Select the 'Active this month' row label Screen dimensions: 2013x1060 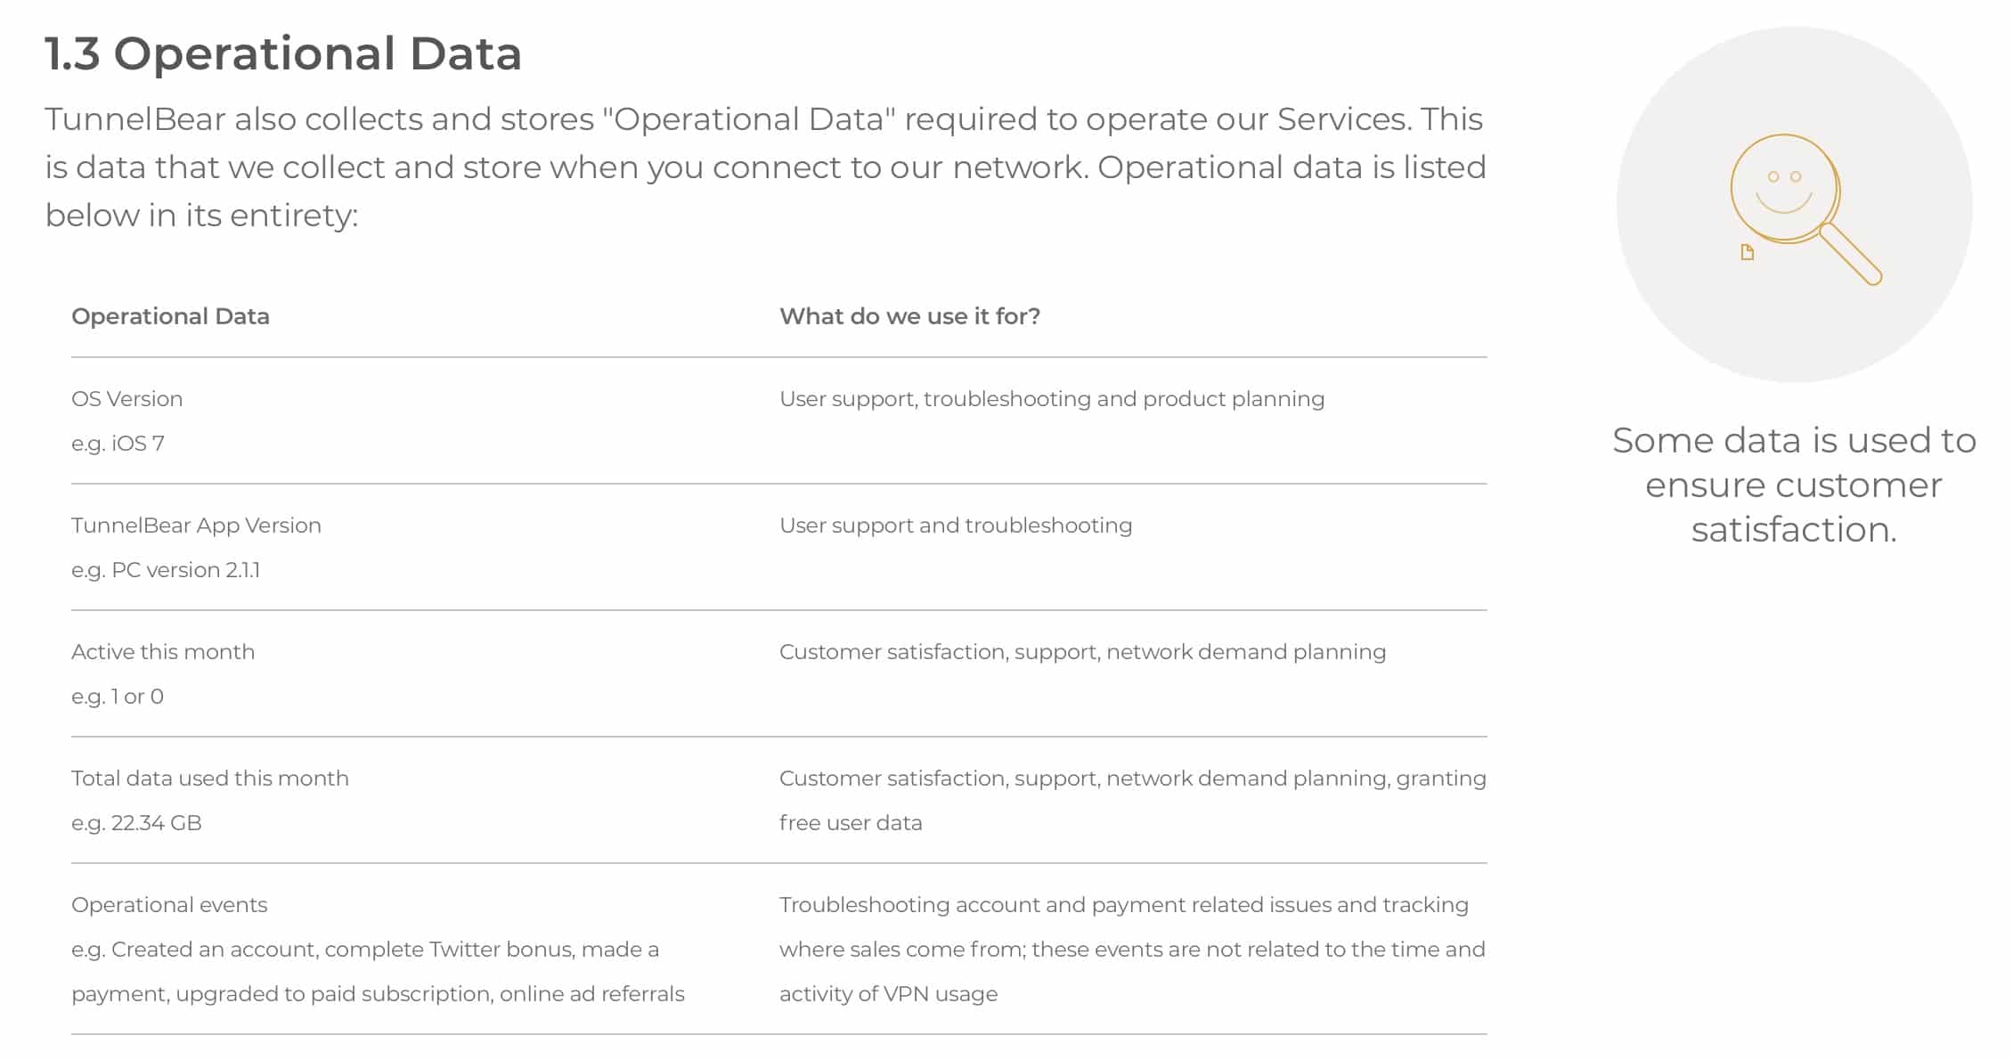163,652
